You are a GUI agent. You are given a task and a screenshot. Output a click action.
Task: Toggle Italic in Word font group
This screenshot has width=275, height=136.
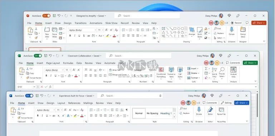click(42, 116)
